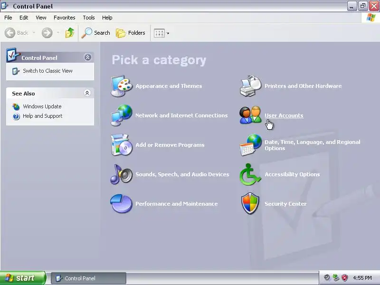Click the Accessibility Options wheelchair icon
Image resolution: width=380 pixels, height=285 pixels.
click(250, 174)
